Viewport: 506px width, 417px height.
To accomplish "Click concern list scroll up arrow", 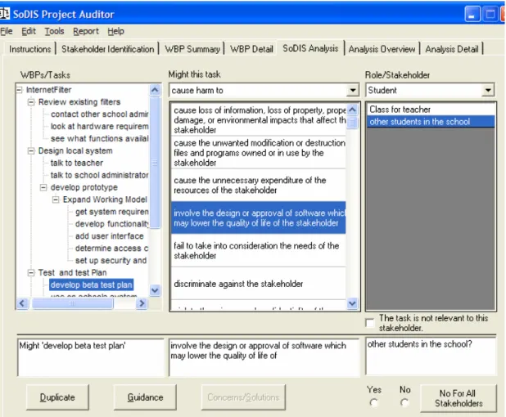I will pos(352,110).
